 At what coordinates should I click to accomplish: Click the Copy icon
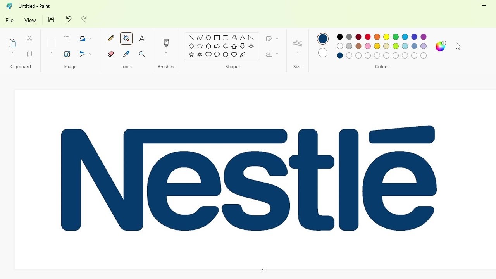pyautogui.click(x=29, y=54)
